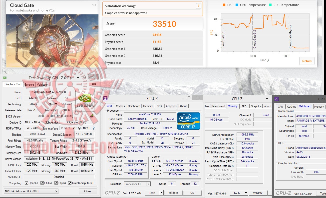Viewport: 326px width, 198px height.
Task: Open the Memory tab in the CPU-Z CPU window
Action: tap(148, 106)
